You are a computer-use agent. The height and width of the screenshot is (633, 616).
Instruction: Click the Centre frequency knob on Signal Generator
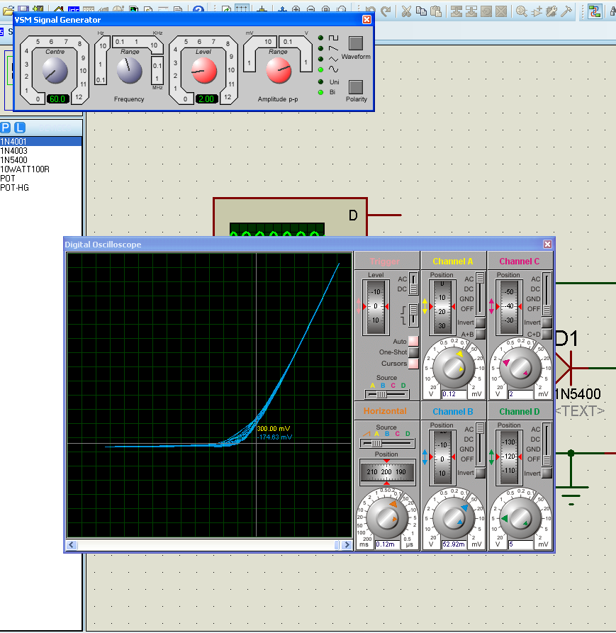[x=55, y=71]
